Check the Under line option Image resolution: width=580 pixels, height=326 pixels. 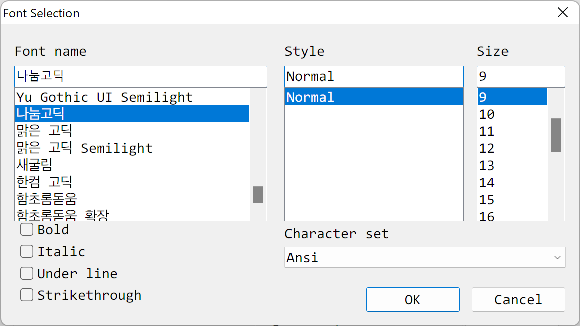(x=27, y=274)
